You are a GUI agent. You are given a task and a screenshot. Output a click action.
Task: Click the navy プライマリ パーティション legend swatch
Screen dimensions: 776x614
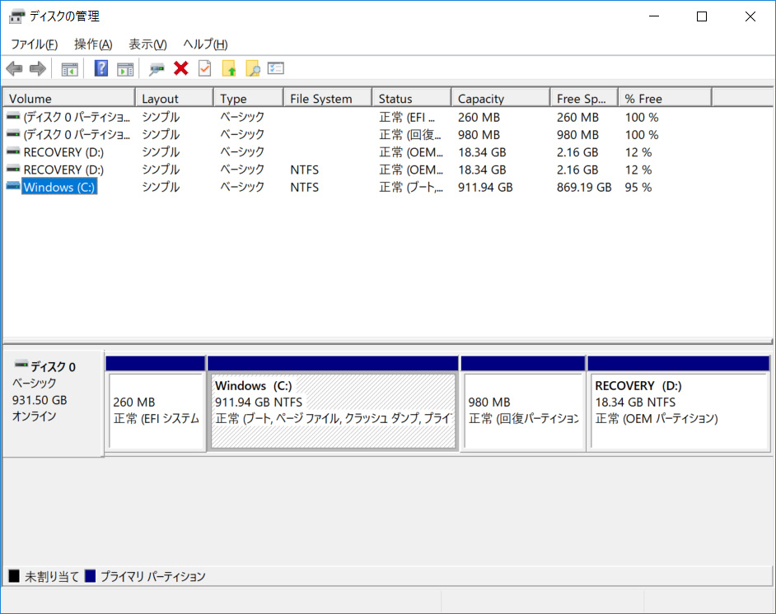(90, 576)
